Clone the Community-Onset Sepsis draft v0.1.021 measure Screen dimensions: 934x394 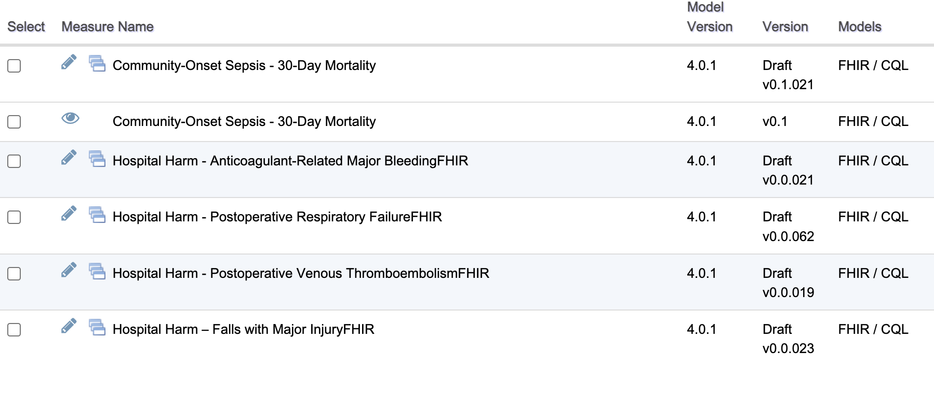(x=97, y=63)
